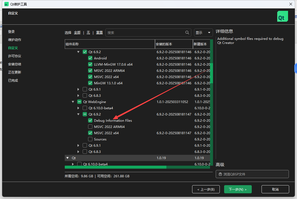Check unchecked MSVC 2022 ARM64 under WebEngine

pos(90,127)
